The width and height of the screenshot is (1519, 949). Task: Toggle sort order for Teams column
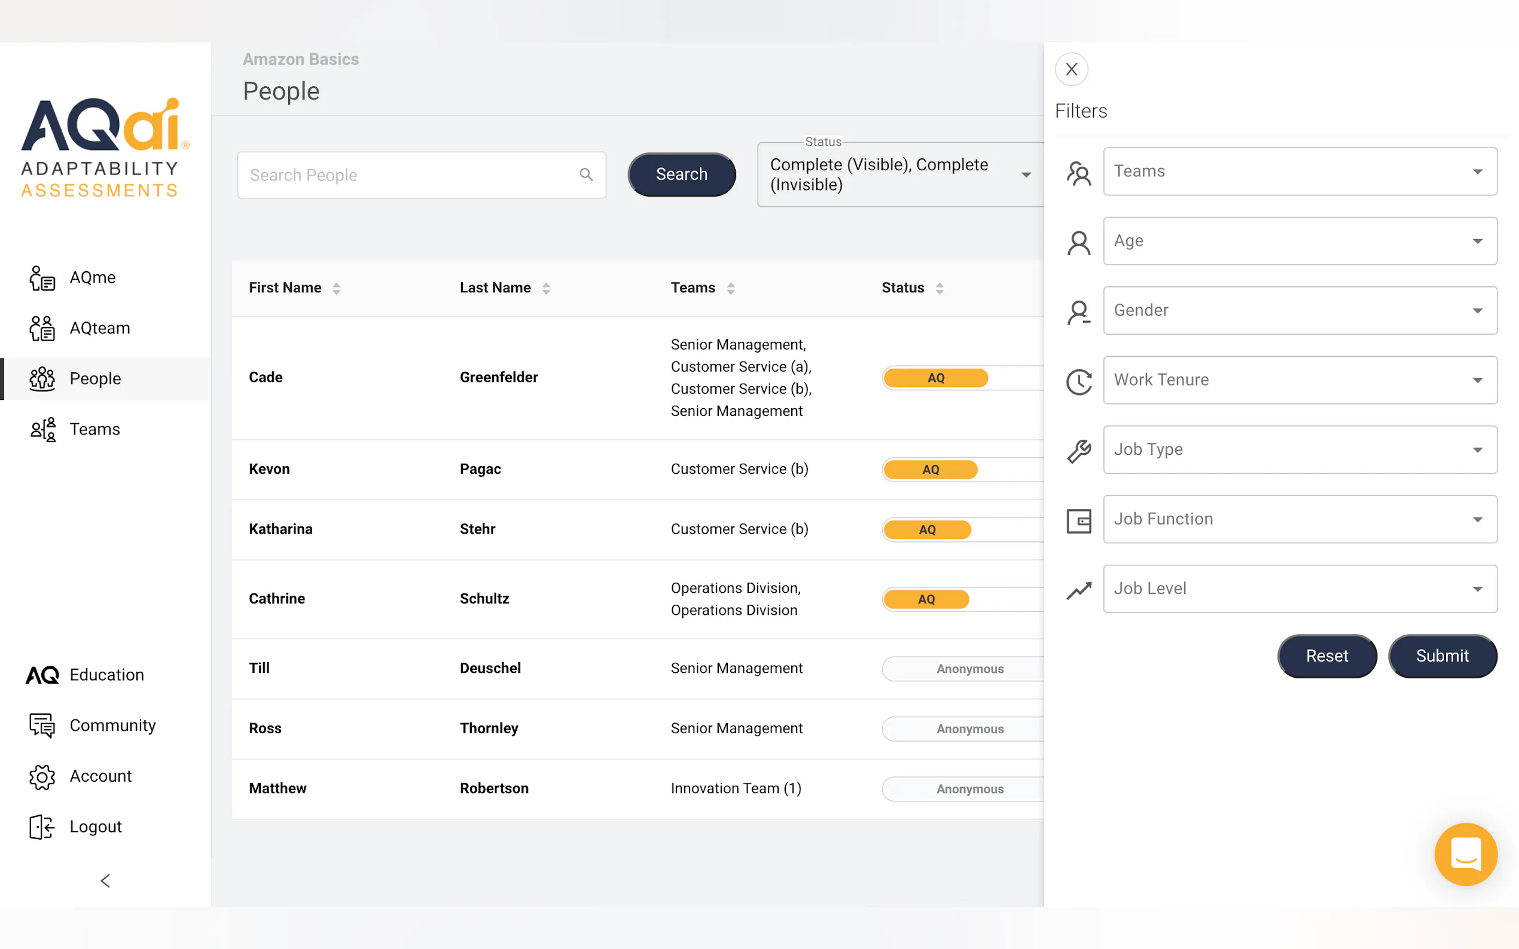click(x=731, y=288)
